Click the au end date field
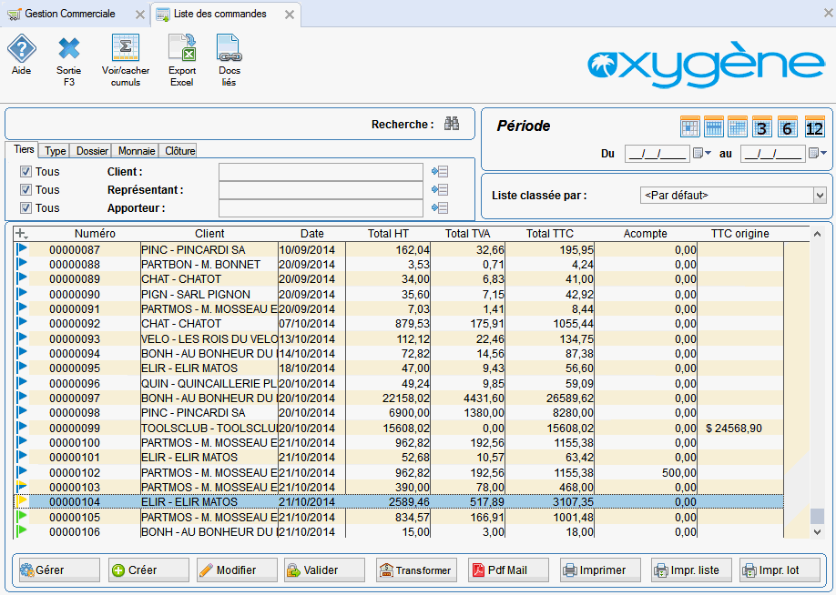 click(x=772, y=154)
